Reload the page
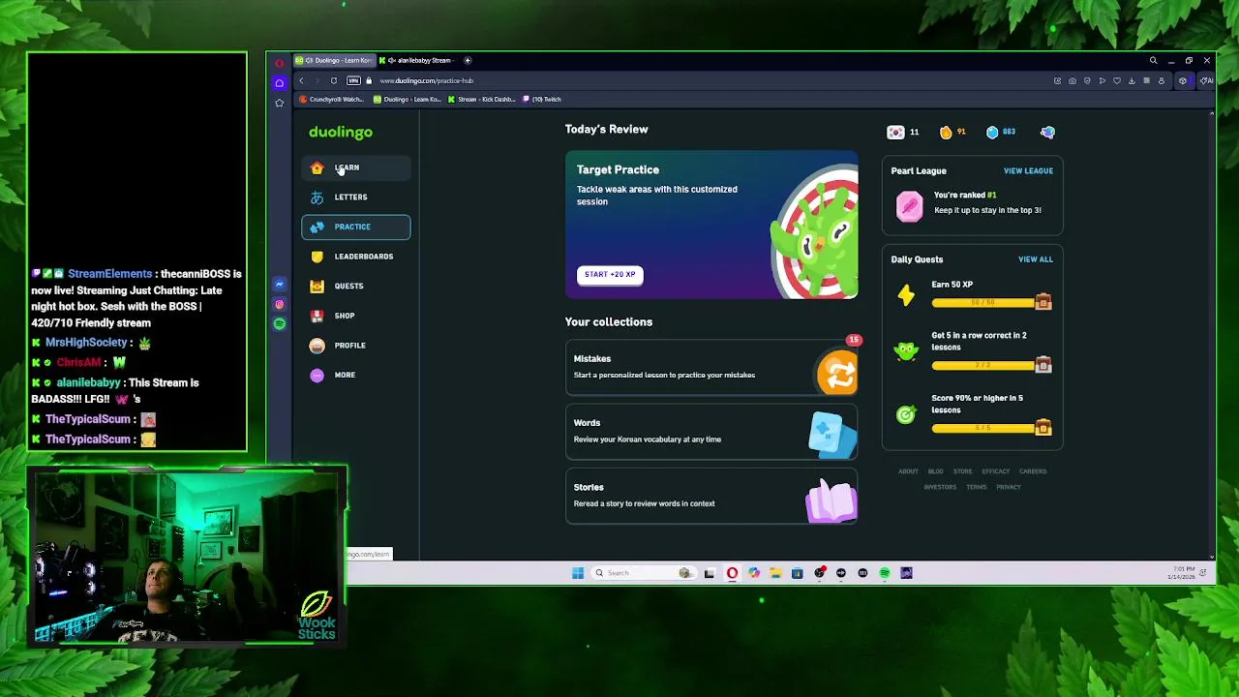 [334, 80]
